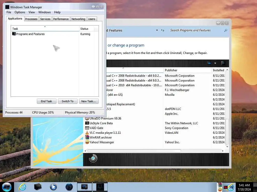Sort by the Installed column header
This screenshot has height=192, width=257.
click(x=219, y=70)
